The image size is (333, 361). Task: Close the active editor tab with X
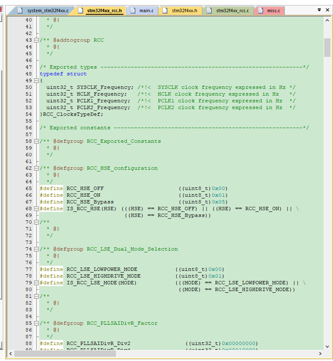[328, 10]
